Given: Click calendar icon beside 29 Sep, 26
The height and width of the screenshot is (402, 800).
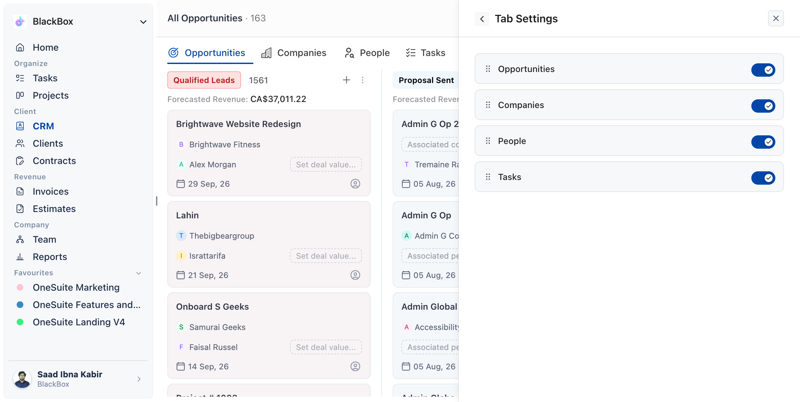Looking at the screenshot, I should pos(181,184).
